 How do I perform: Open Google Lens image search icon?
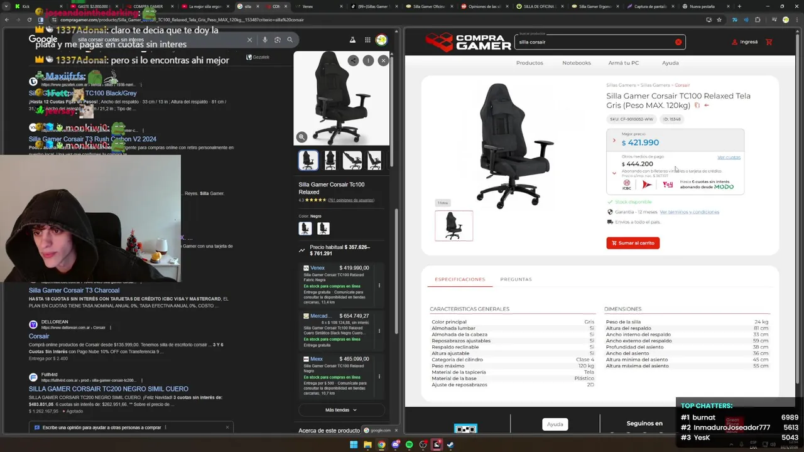(277, 40)
